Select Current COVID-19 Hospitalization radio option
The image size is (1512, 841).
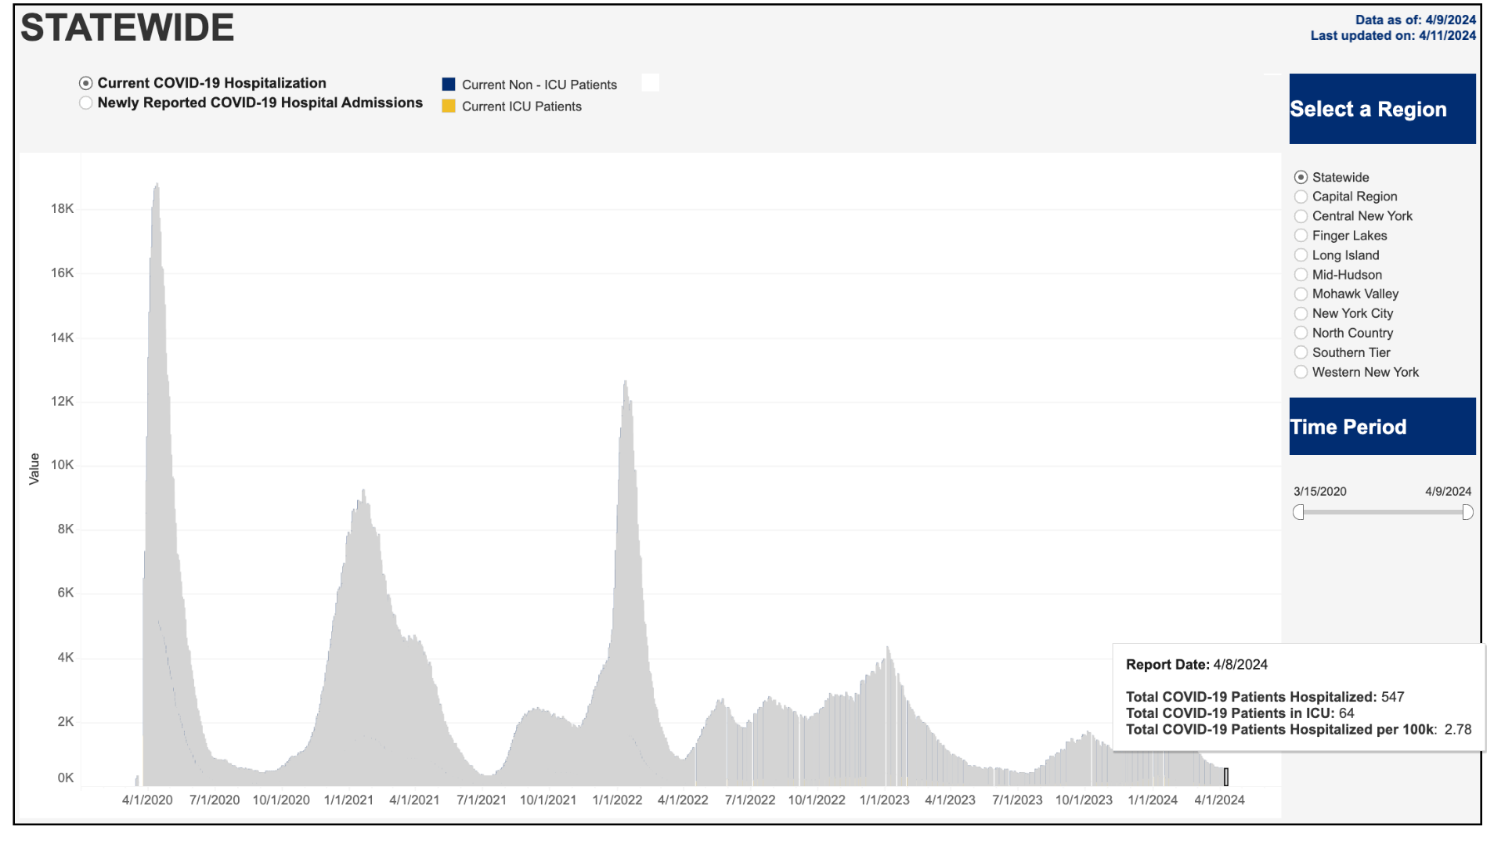click(x=86, y=83)
